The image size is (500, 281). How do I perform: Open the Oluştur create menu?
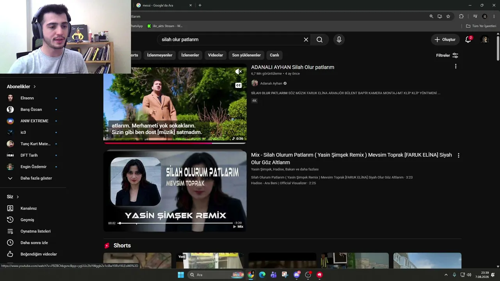click(x=445, y=39)
